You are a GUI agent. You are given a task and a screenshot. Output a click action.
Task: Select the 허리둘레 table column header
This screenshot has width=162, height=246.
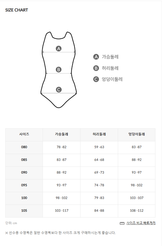pos(99,135)
